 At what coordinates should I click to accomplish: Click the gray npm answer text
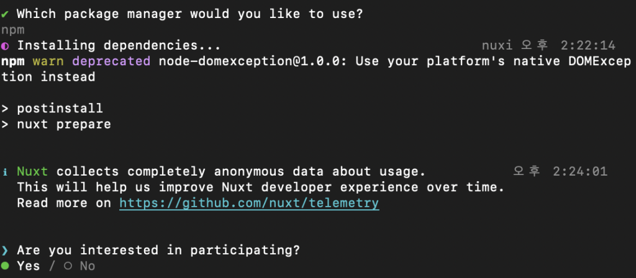pos(13,30)
